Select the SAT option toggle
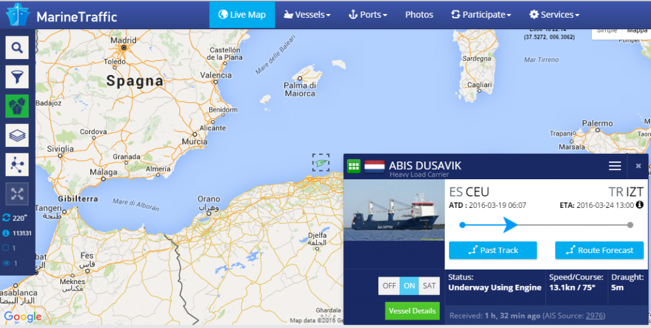The height and width of the screenshot is (328, 651). coord(429,285)
